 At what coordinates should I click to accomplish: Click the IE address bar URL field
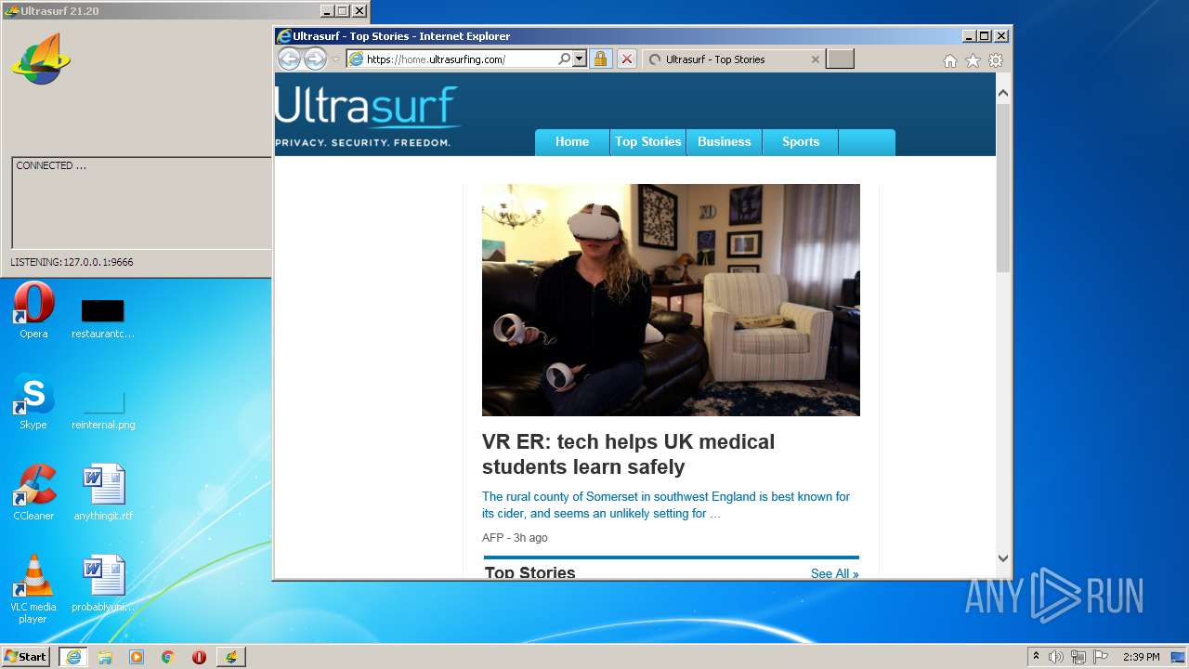pos(460,59)
